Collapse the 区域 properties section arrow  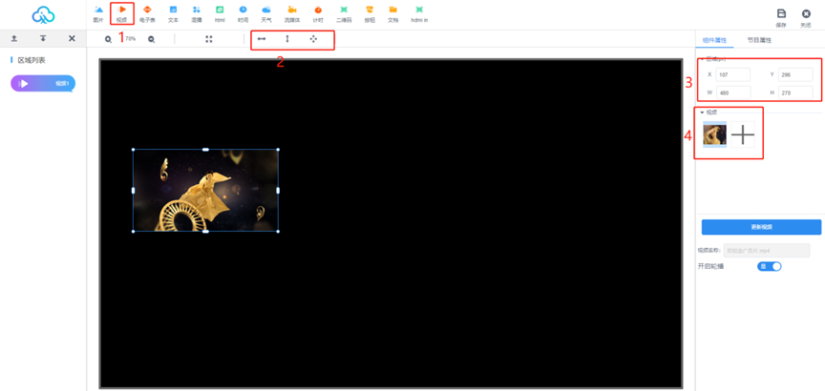(702, 59)
